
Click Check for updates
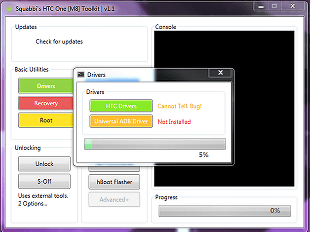[x=59, y=41]
